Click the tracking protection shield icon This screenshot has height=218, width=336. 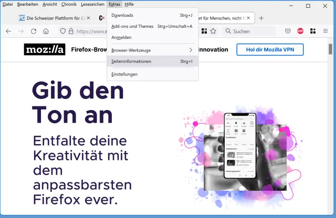(62, 31)
